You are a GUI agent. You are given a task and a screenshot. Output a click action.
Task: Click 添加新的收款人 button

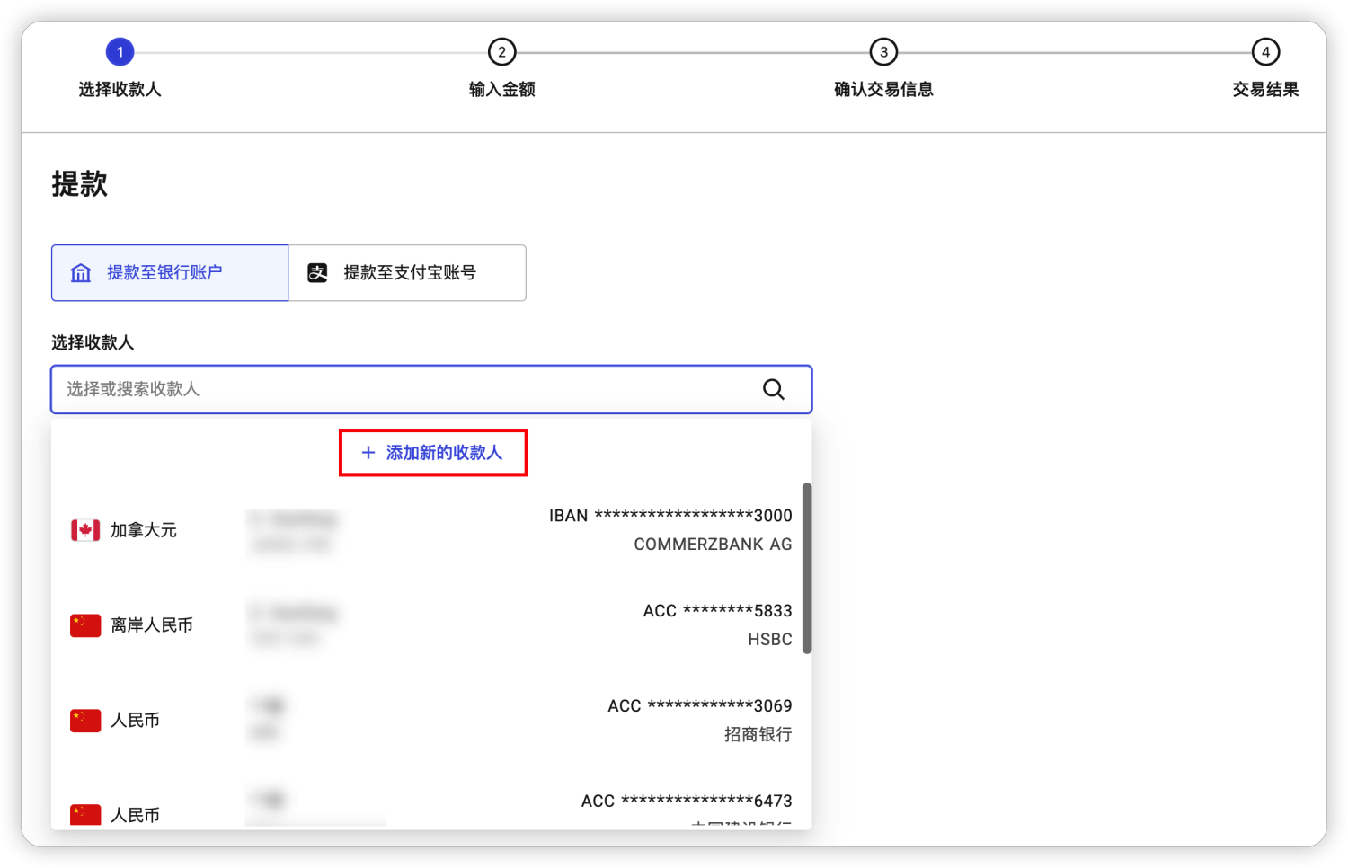(433, 453)
